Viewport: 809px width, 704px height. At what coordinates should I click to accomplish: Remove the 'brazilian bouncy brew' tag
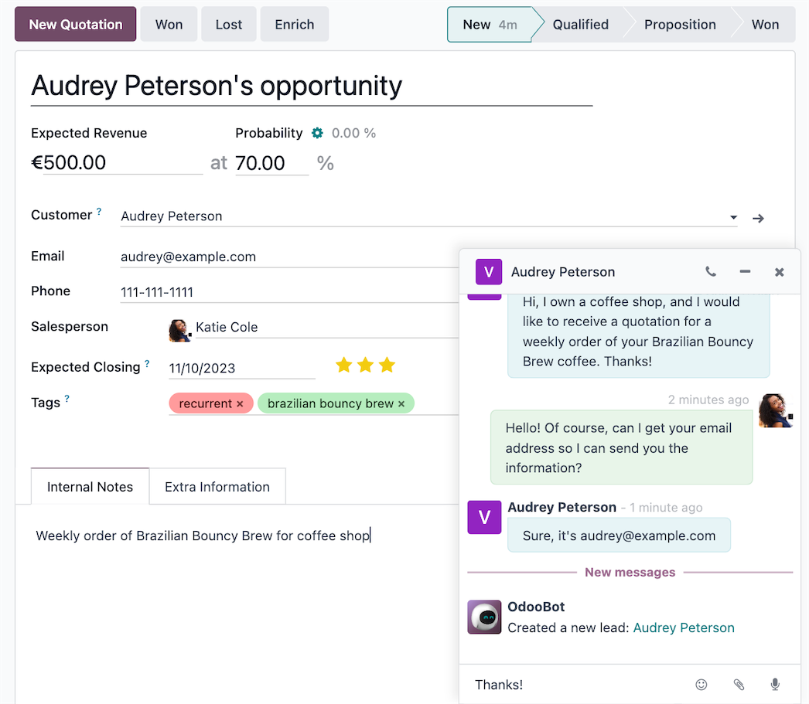tap(401, 403)
